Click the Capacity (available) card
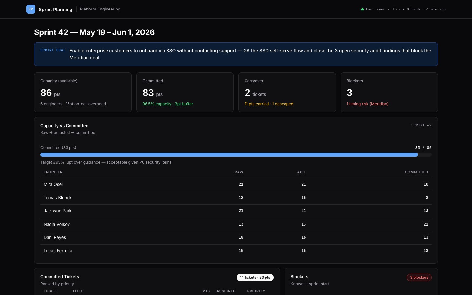Image resolution: width=472 pixels, height=295 pixels. [x=83, y=92]
